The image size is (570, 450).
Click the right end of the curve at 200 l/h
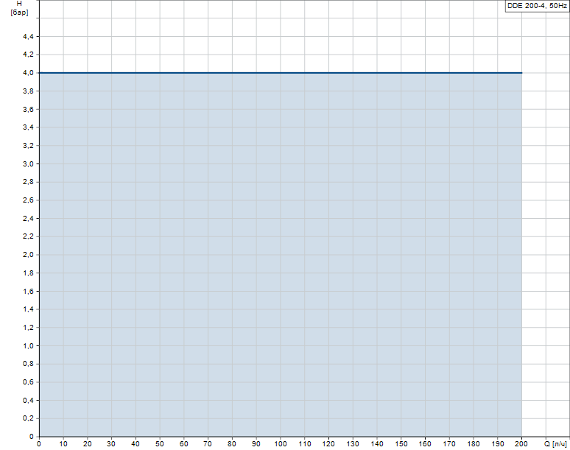pyautogui.click(x=521, y=73)
